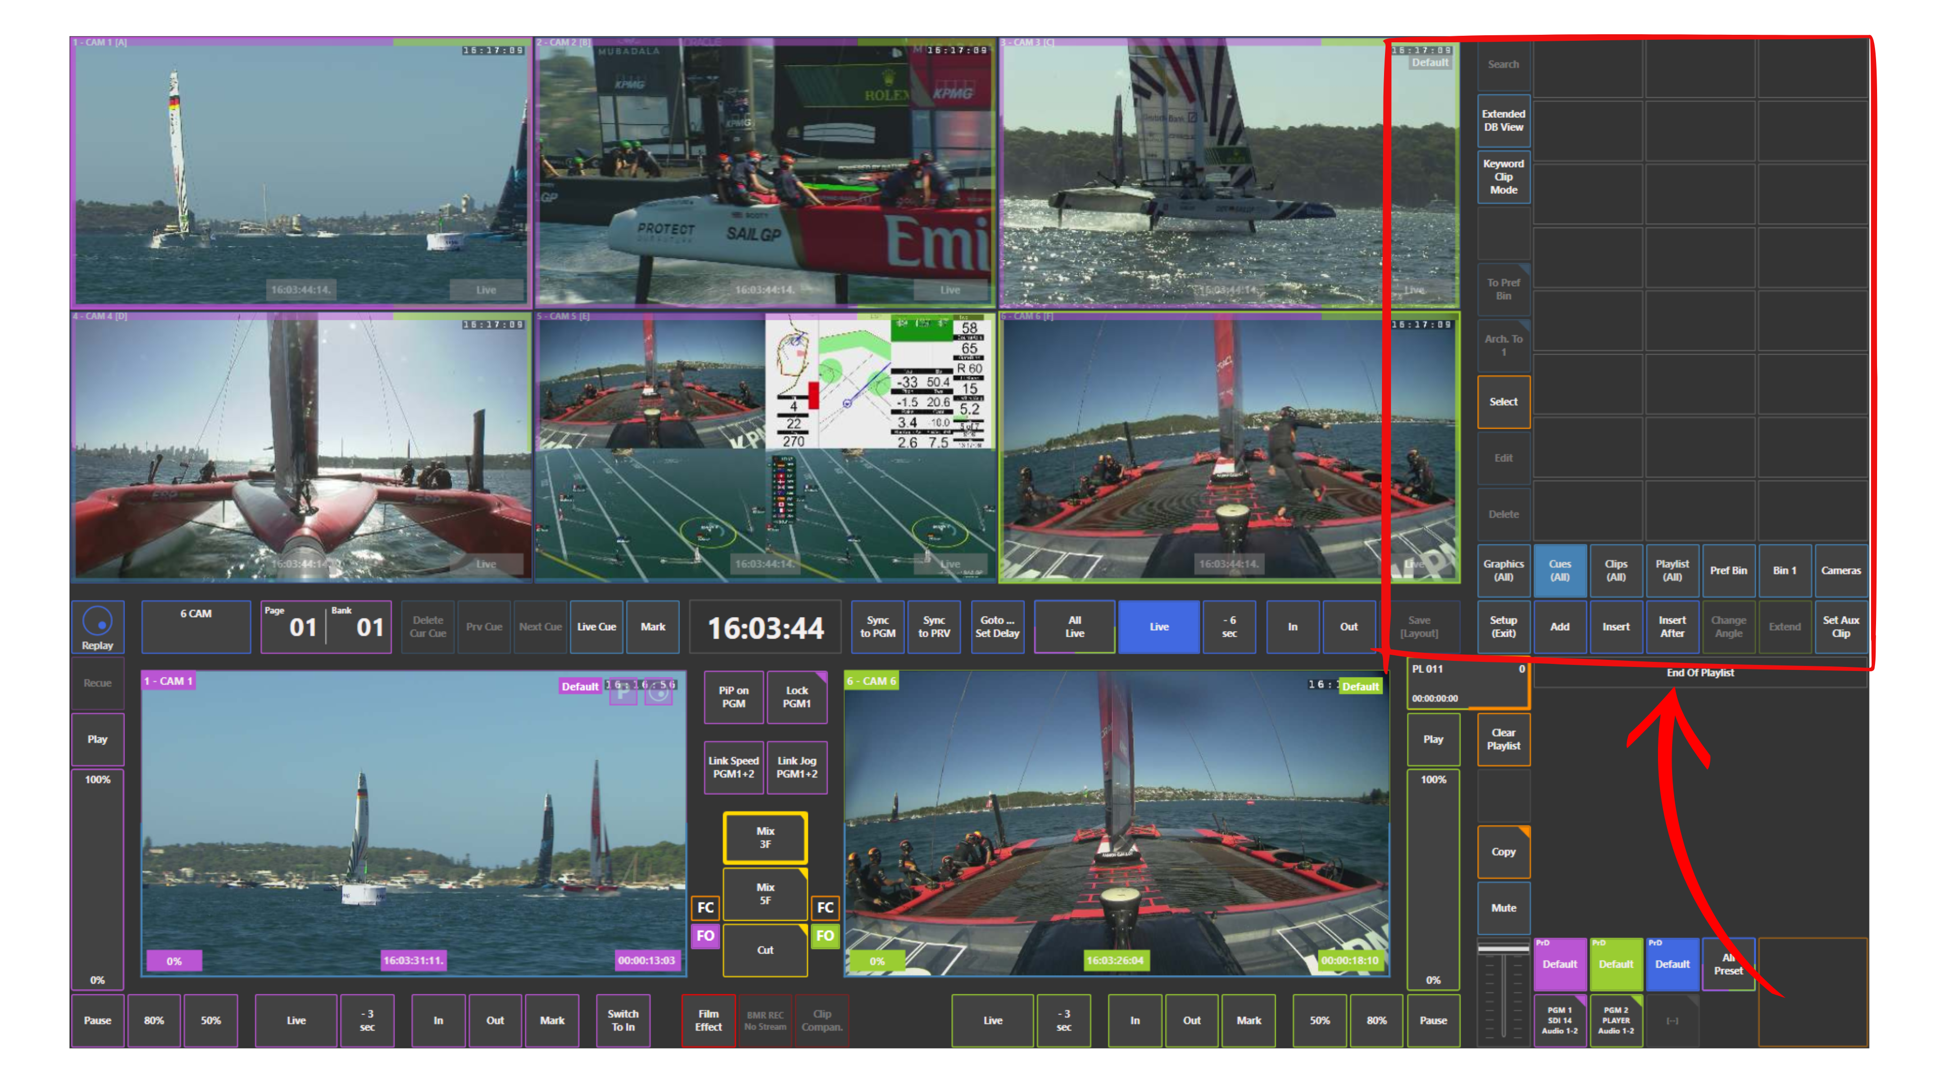Click the Live Cue button
The height and width of the screenshot is (1088, 1934).
point(596,627)
